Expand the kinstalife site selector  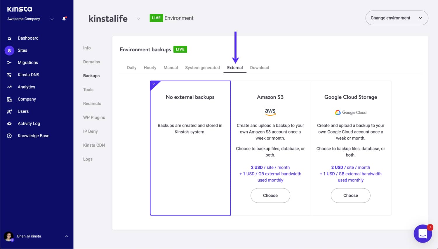(138, 18)
